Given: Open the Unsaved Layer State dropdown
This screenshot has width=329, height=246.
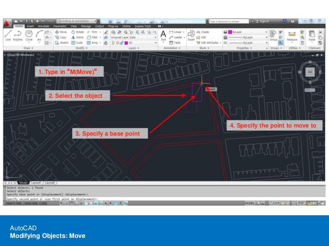Looking at the screenshot, I should [134, 37].
